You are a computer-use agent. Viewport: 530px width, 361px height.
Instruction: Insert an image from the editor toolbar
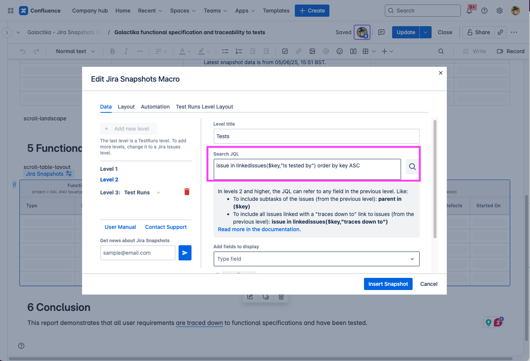tap(312, 51)
